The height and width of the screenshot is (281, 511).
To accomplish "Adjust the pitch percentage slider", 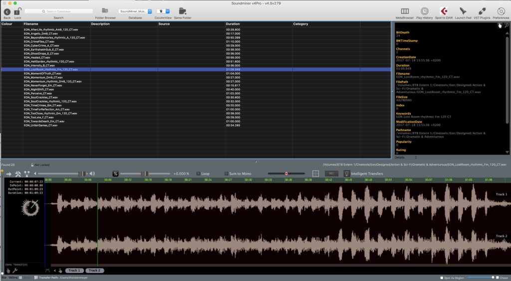I will pos(145,174).
